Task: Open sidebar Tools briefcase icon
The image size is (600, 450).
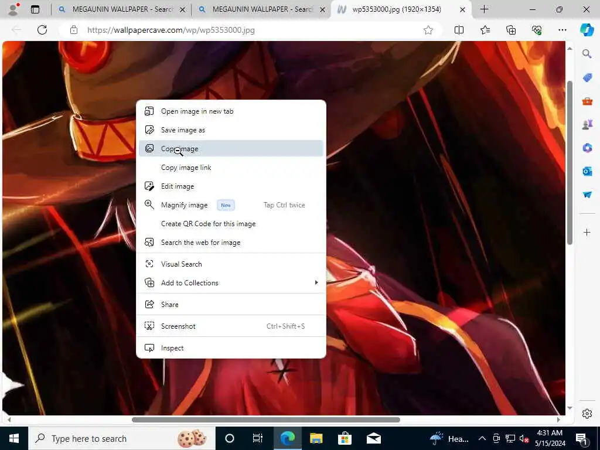Action: pyautogui.click(x=587, y=101)
